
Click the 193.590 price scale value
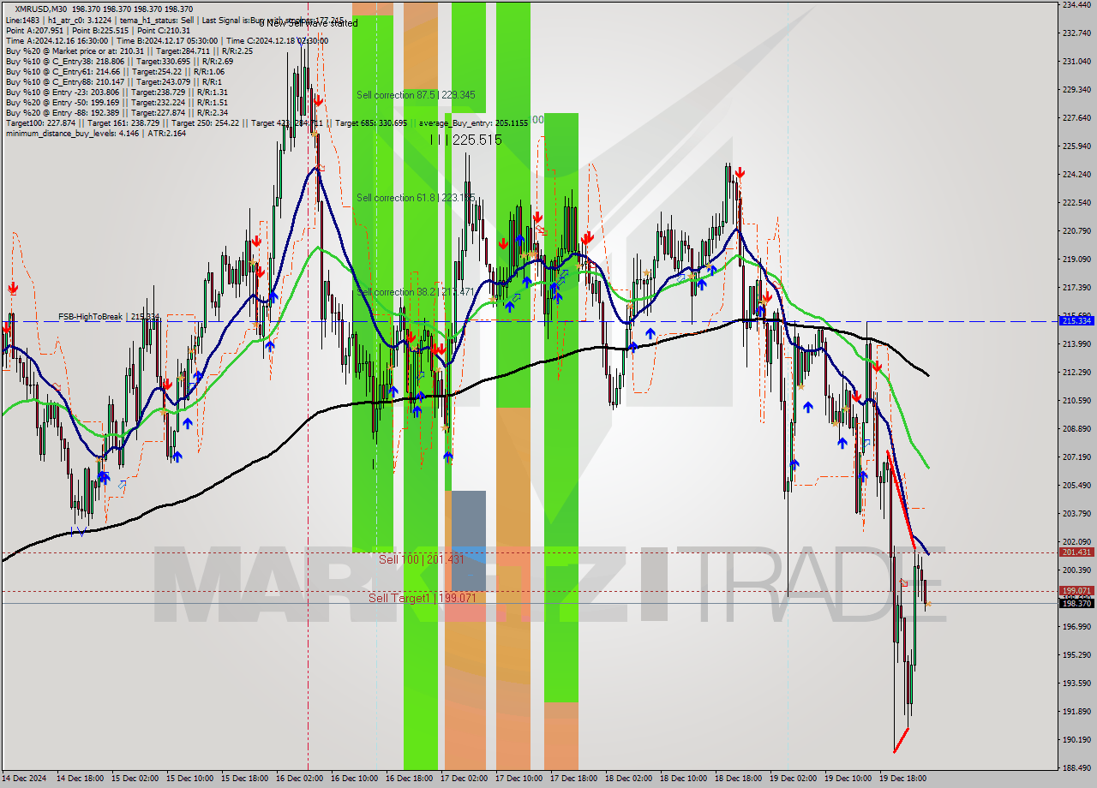(1076, 684)
